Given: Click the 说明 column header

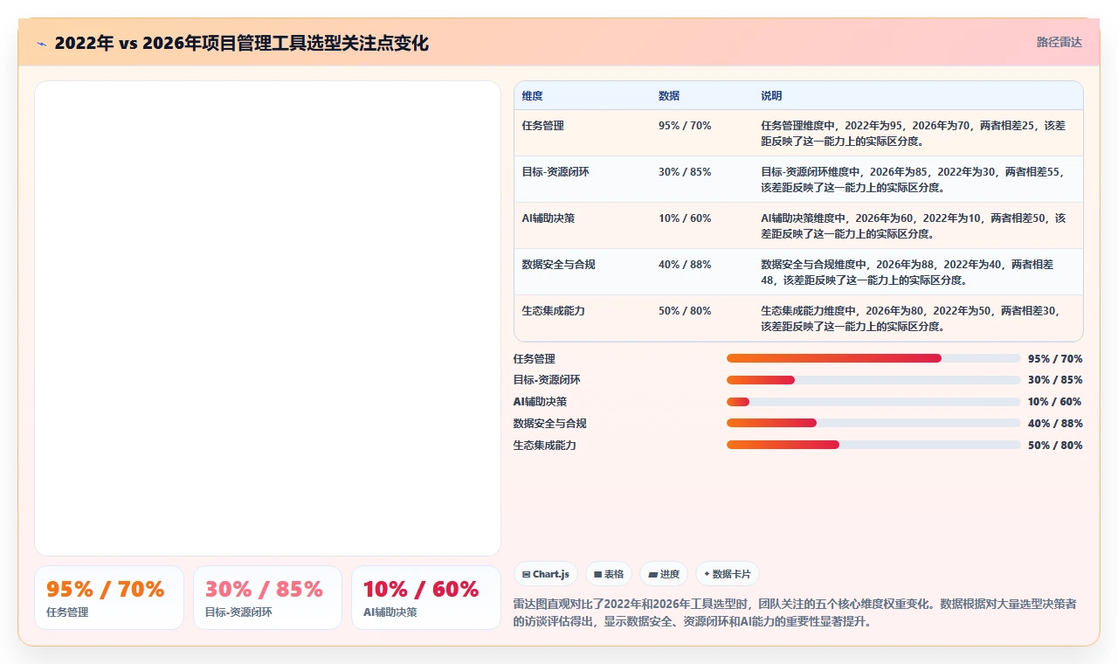Looking at the screenshot, I should coord(771,96).
